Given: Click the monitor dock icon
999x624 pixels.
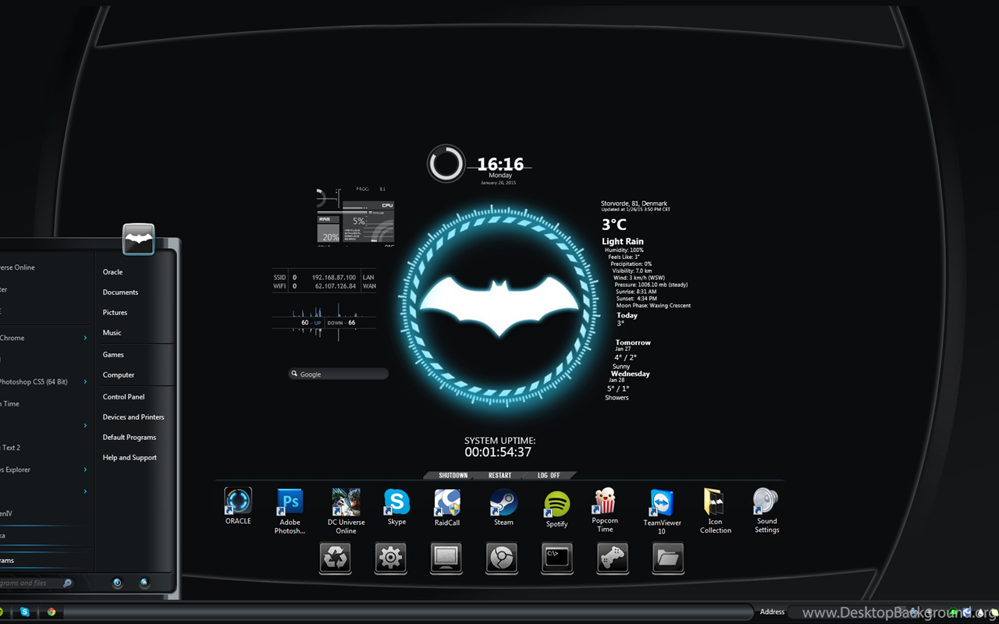Looking at the screenshot, I should point(446,558).
